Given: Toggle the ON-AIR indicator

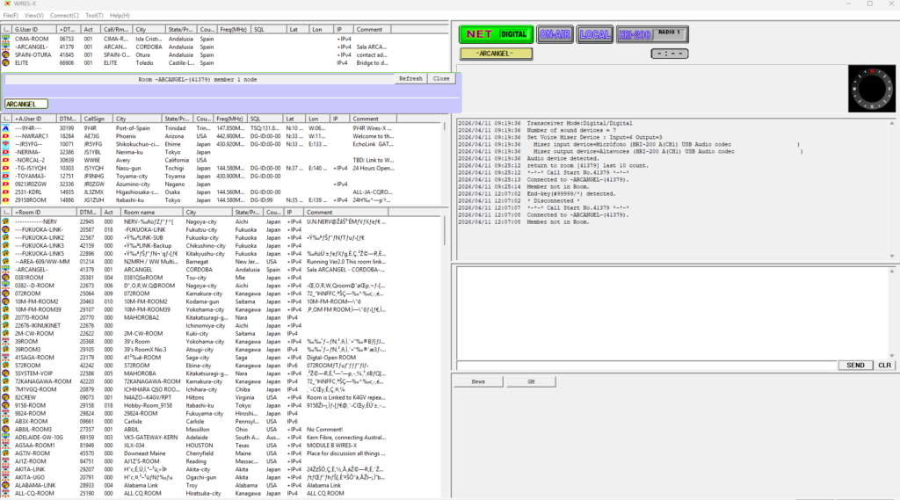Looking at the screenshot, I should pyautogui.click(x=555, y=34).
